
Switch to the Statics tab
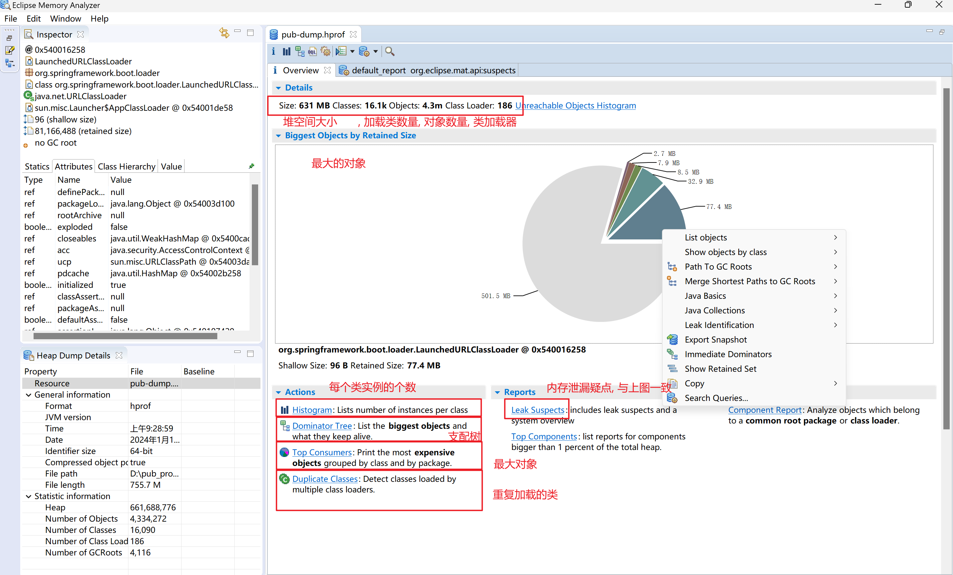pyautogui.click(x=37, y=166)
